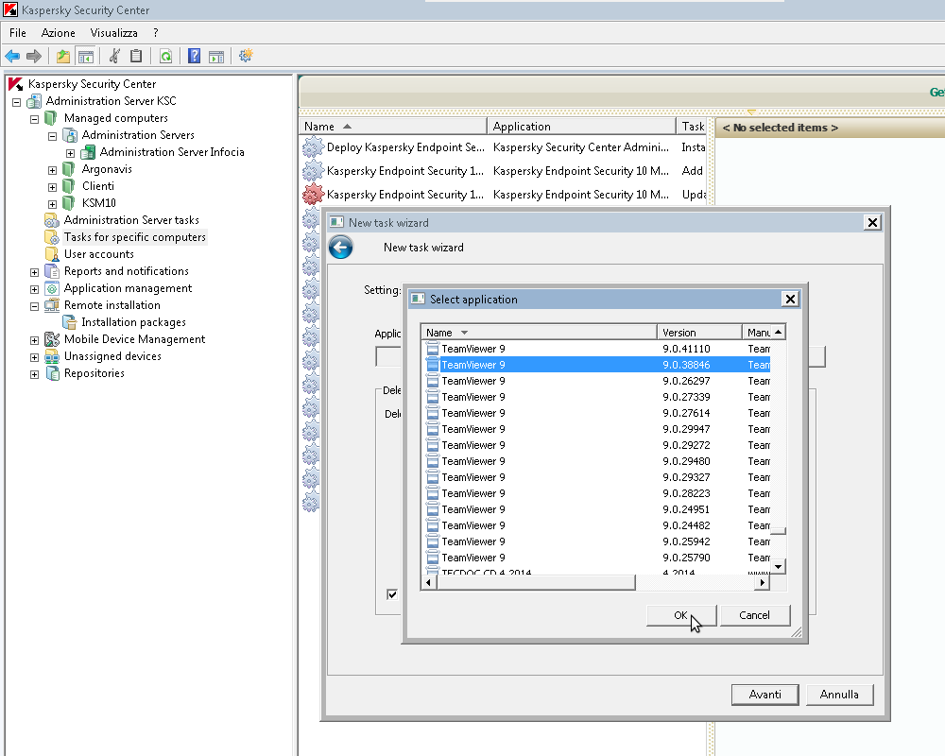The height and width of the screenshot is (756, 945).
Task: Click the horizontal scrollbar thumb in application list
Action: (535, 582)
